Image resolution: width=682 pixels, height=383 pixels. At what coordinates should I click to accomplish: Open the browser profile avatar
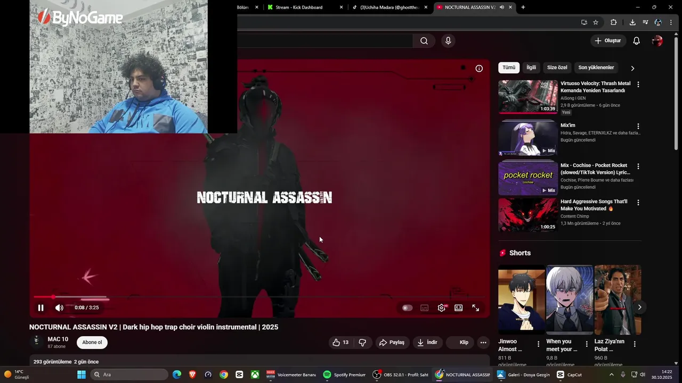pos(658,22)
